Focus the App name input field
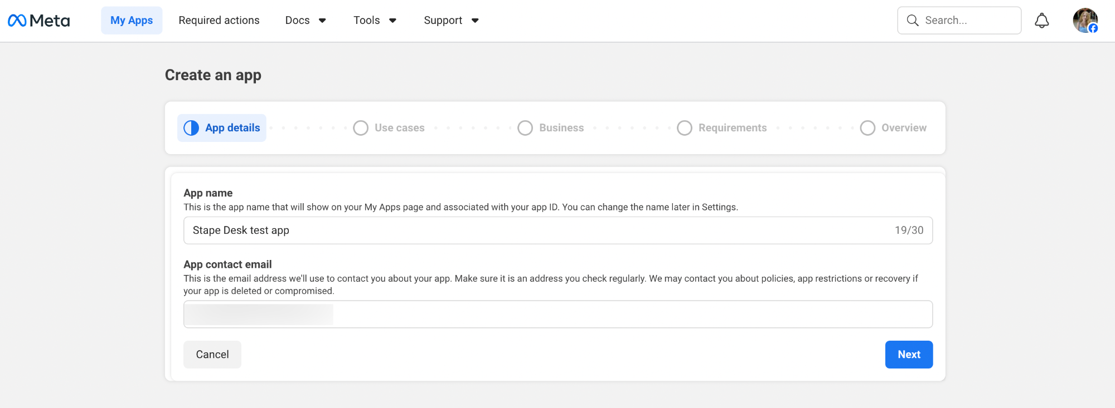The width and height of the screenshot is (1115, 408). click(x=558, y=230)
